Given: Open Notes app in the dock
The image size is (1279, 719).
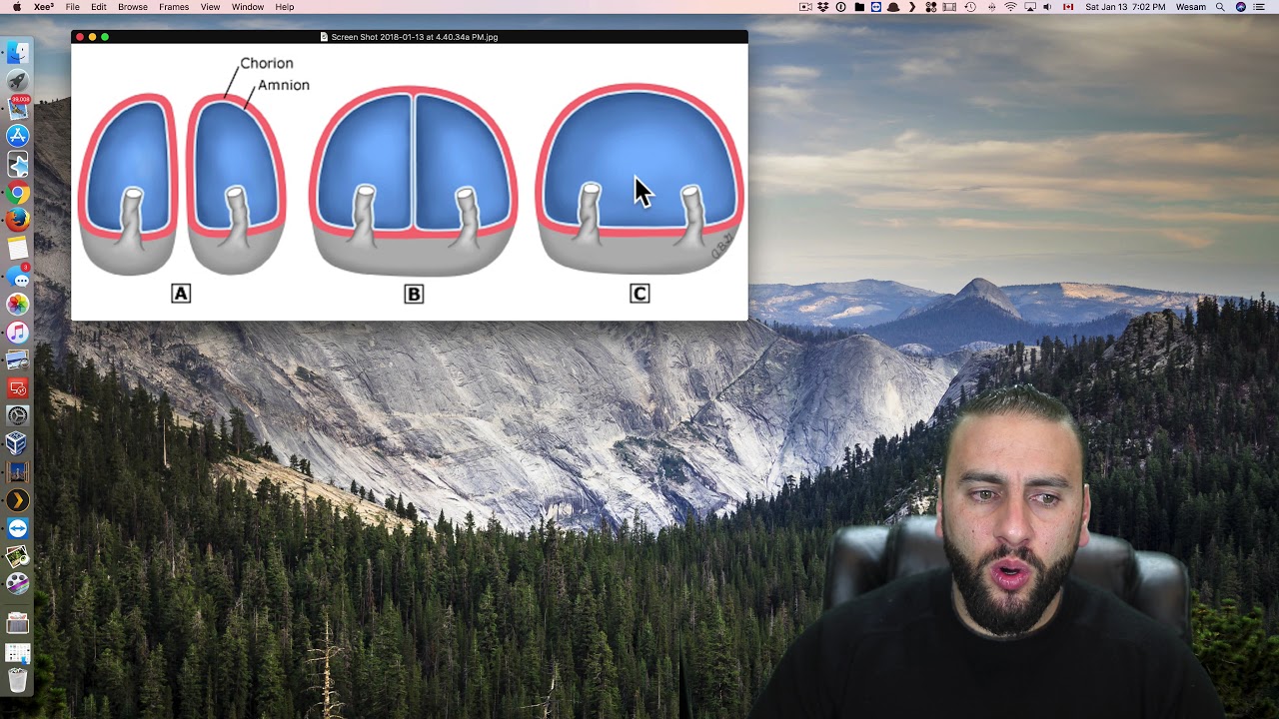Looking at the screenshot, I should coord(18,248).
